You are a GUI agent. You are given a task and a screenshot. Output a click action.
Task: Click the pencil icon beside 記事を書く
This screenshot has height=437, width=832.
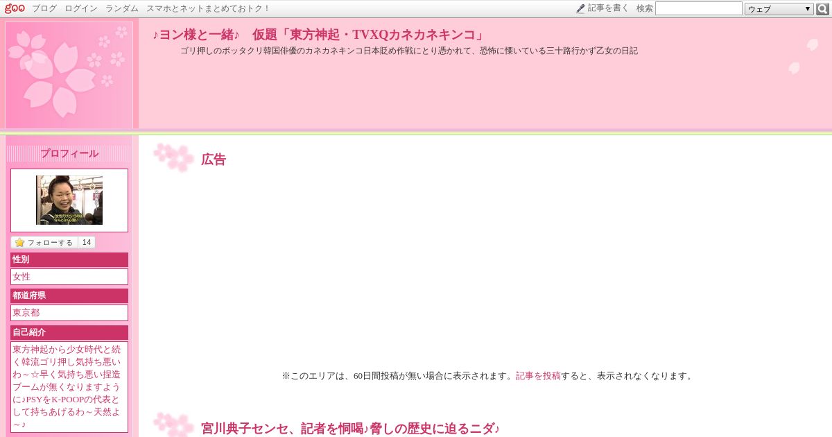click(580, 9)
